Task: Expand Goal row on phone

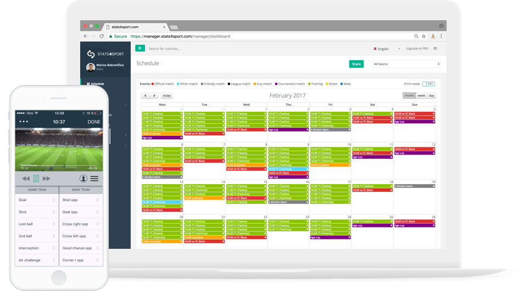Action: pos(37,200)
